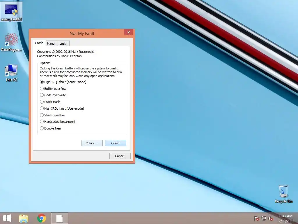Click the Not My Fault title bar

point(82,34)
